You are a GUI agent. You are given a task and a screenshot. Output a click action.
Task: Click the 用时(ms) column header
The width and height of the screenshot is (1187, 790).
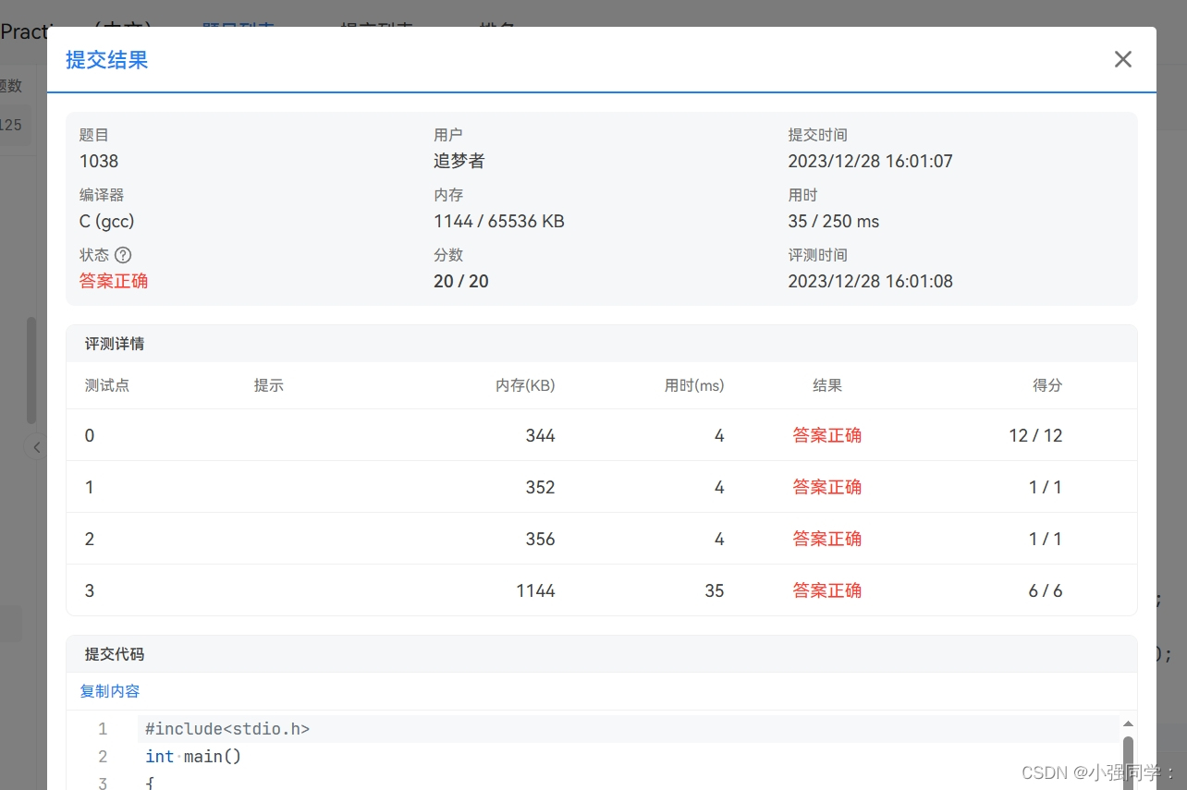tap(694, 385)
